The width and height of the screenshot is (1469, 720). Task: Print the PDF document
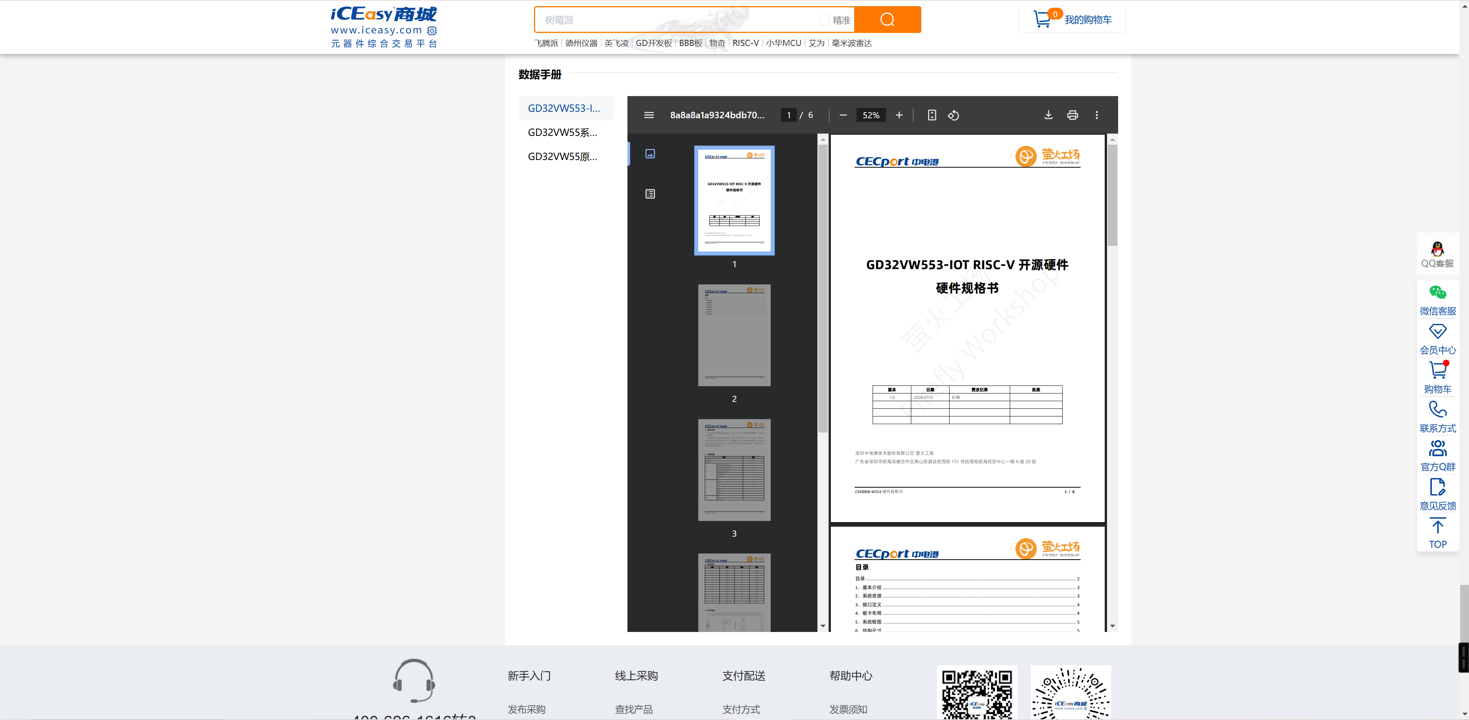click(x=1072, y=115)
